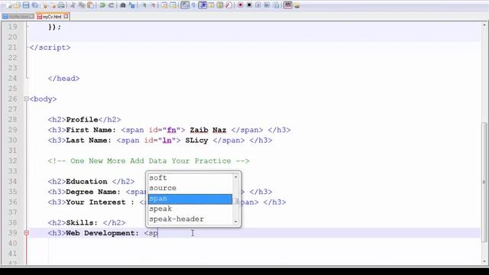The width and height of the screenshot is (489, 275).
Task: Close the myCv.html tab
Action: point(66,17)
